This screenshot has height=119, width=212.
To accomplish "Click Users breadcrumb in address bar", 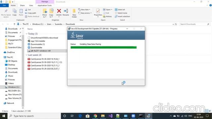I will [49, 24].
